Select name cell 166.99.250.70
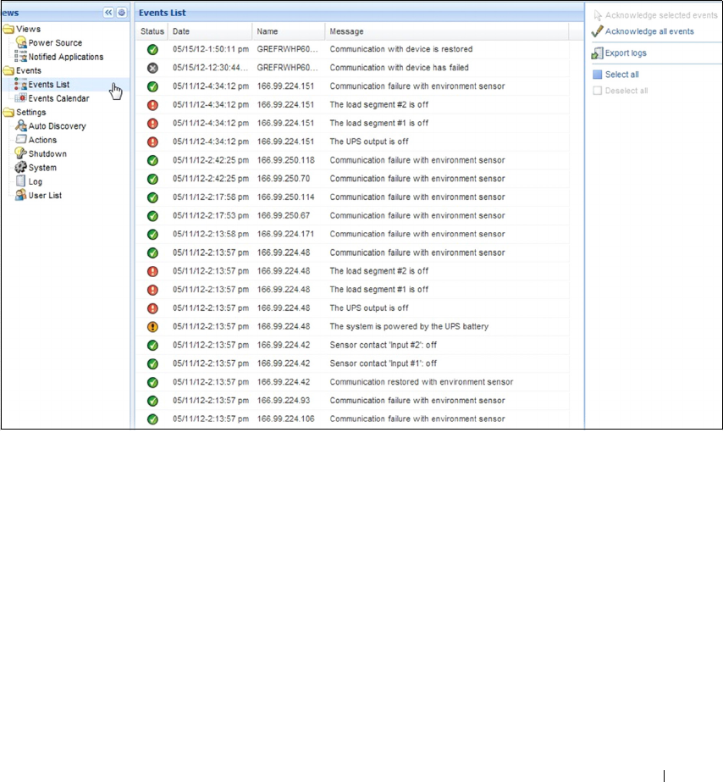 click(284, 179)
